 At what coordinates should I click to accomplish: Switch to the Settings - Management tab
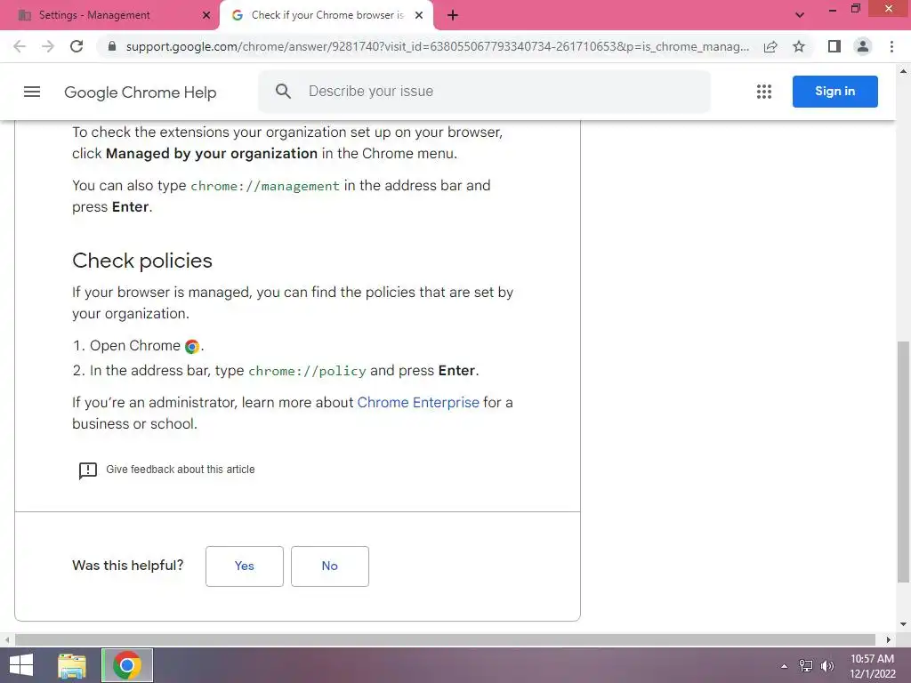coord(109,15)
